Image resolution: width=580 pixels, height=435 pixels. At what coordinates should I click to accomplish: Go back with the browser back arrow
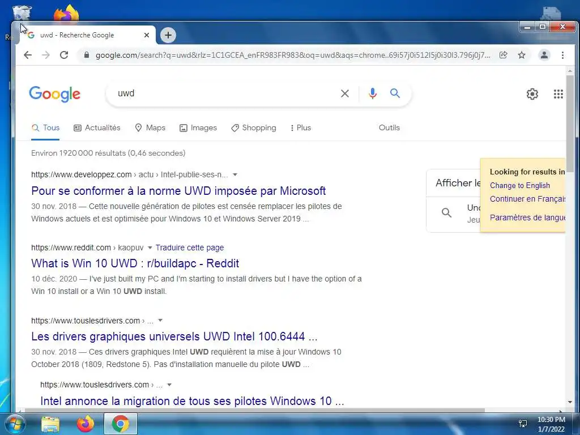[28, 55]
